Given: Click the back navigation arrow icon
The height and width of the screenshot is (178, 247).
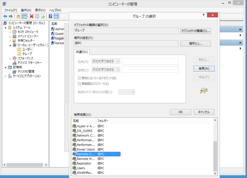Looking at the screenshot, I should (5, 16).
